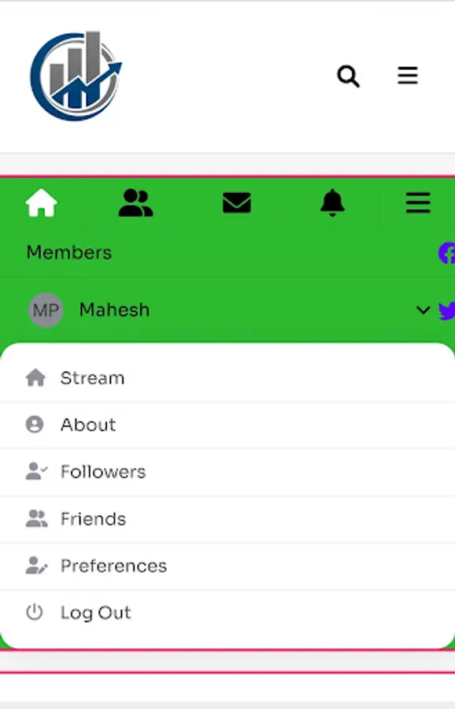Viewport: 455px width, 709px height.
Task: Open the Members menu item
Action: pyautogui.click(x=69, y=252)
